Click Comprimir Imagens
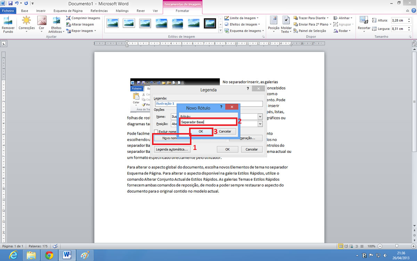Image resolution: width=417 pixels, height=261 pixels. (83, 18)
